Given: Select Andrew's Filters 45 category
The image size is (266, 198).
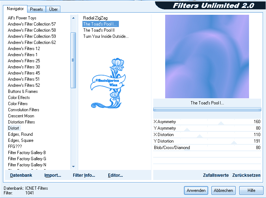Looking at the screenshot, I should pos(24,73).
